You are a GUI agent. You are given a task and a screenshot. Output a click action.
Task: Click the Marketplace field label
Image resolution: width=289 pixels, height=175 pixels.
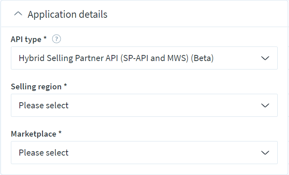pyautogui.click(x=34, y=134)
